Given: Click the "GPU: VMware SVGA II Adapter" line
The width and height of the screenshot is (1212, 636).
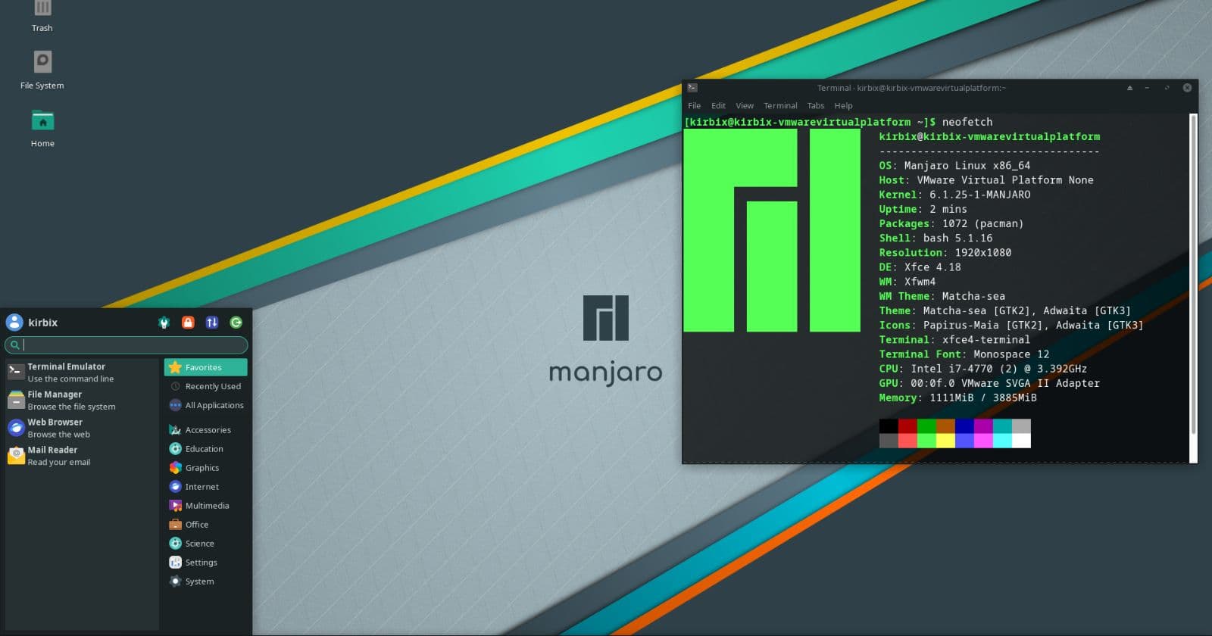Looking at the screenshot, I should coord(989,383).
